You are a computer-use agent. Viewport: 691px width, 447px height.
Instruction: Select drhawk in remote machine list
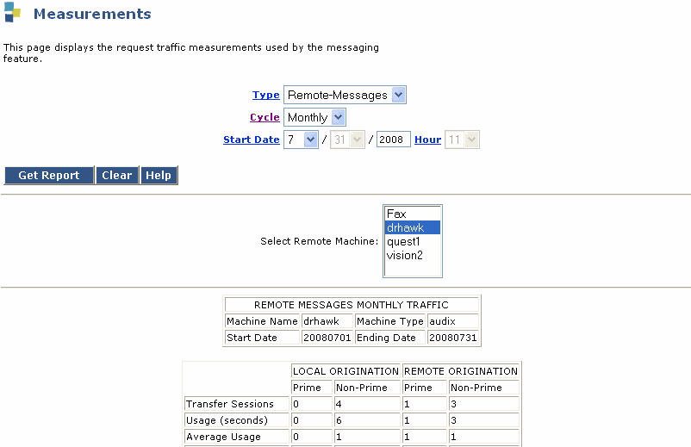pos(413,227)
